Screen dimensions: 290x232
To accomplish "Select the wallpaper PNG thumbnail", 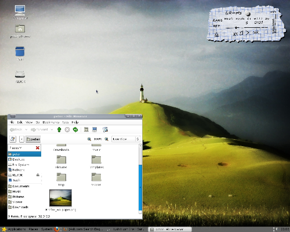I will pos(60,198).
